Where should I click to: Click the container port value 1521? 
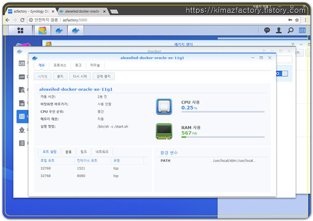(81, 168)
